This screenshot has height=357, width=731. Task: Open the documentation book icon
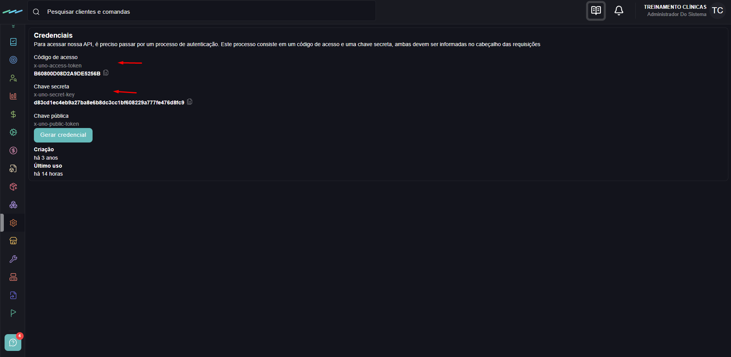(596, 11)
